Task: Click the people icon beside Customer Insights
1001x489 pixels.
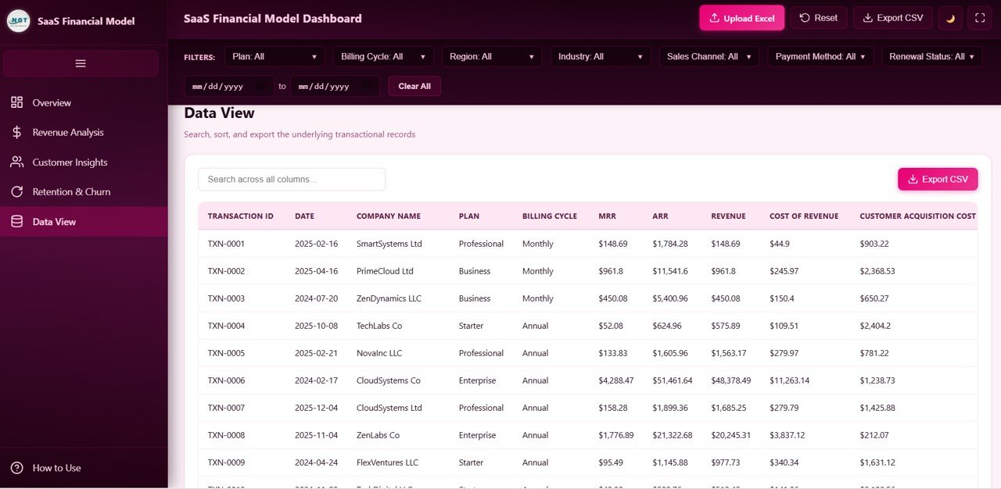Action: pyautogui.click(x=16, y=162)
